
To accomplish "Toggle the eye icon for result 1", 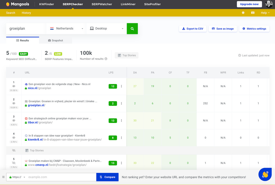I will point(14,86).
